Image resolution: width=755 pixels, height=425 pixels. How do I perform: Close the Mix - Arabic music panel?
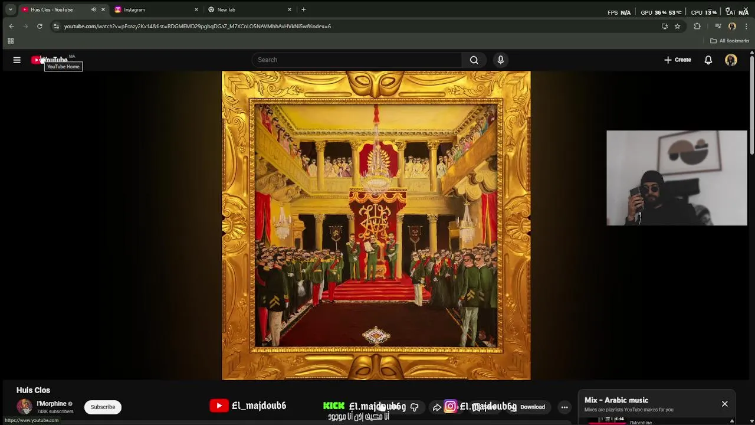click(724, 404)
